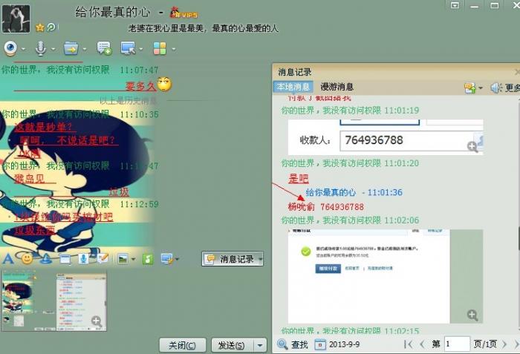Screen dimensions: 520x354
Task: Click the green music share icon
Action: (x=148, y=259)
